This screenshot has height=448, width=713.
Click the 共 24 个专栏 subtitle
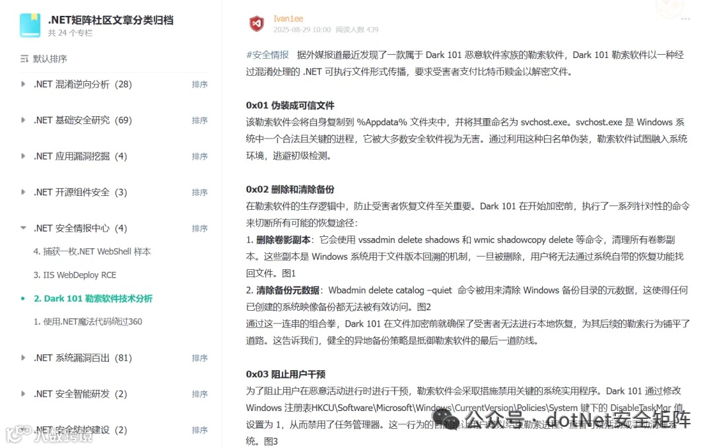[x=70, y=33]
